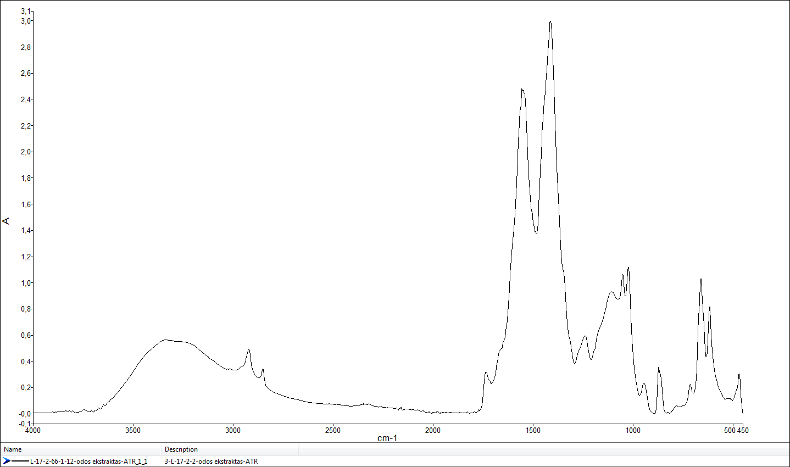Click the cm-1 x-axis label
The image size is (790, 467).
(387, 438)
